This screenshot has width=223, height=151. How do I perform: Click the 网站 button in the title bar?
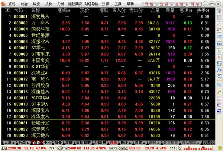pos(194,4)
